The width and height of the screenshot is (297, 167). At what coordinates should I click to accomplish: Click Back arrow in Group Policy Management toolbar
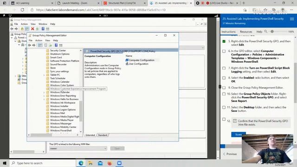point(12,29)
